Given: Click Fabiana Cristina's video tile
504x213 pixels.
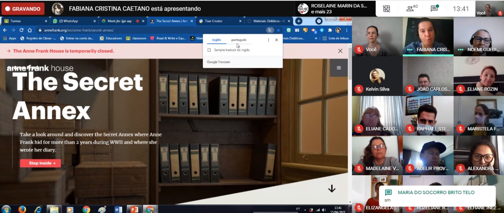Looking at the screenshot, I should 428,37.
